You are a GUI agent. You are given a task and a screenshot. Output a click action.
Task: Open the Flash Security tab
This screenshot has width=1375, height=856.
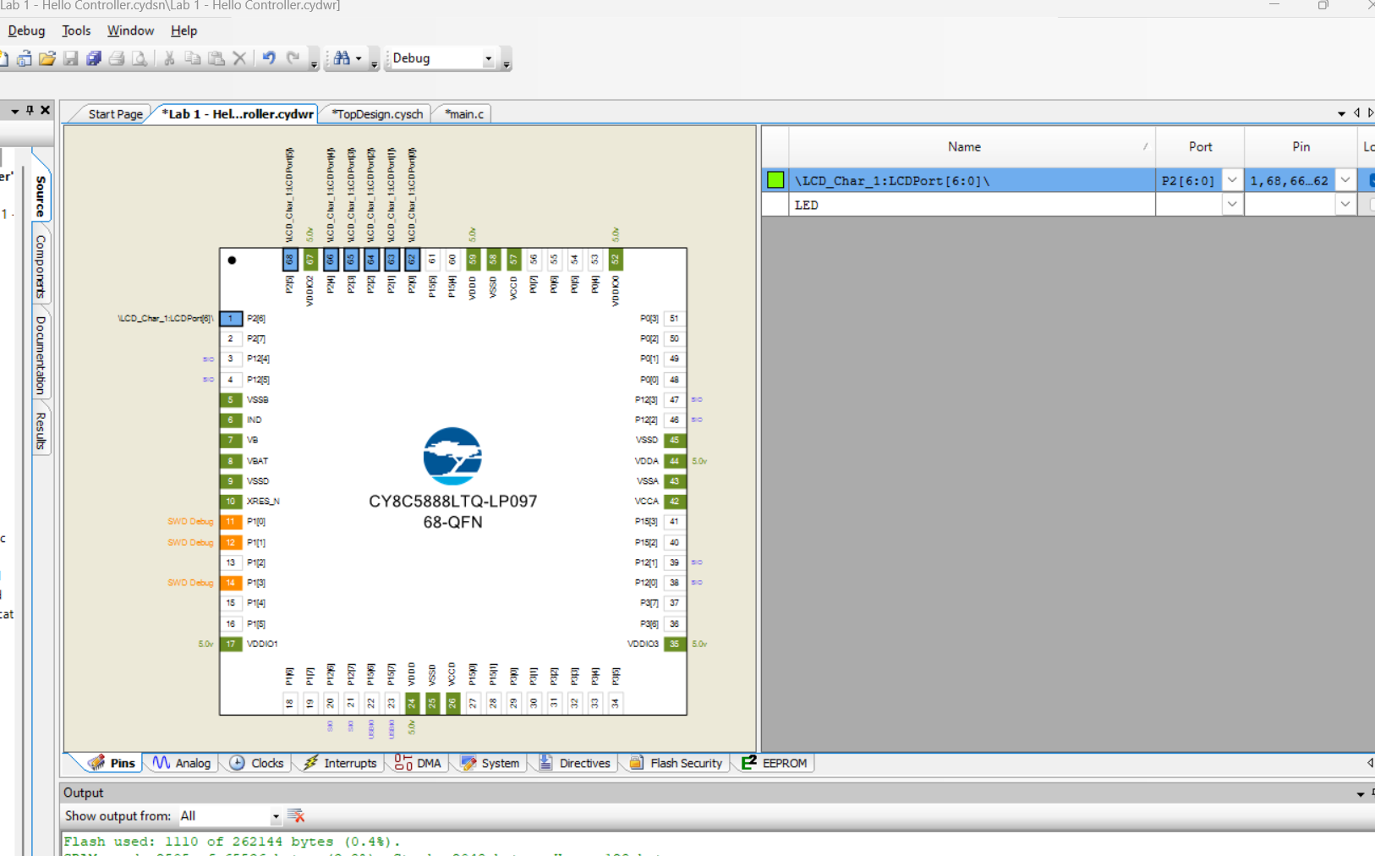[x=676, y=763]
